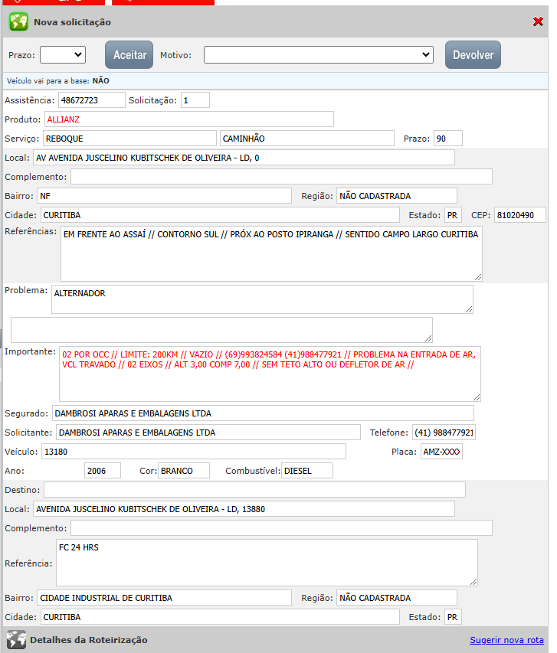Click the Referência text area showing FC 24 HRS
Screen dimensions: 557x653
coord(267,563)
